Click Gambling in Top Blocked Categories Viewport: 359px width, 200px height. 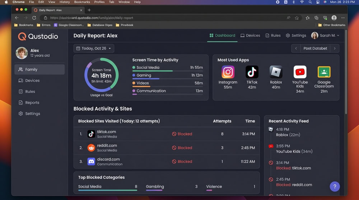(155, 186)
